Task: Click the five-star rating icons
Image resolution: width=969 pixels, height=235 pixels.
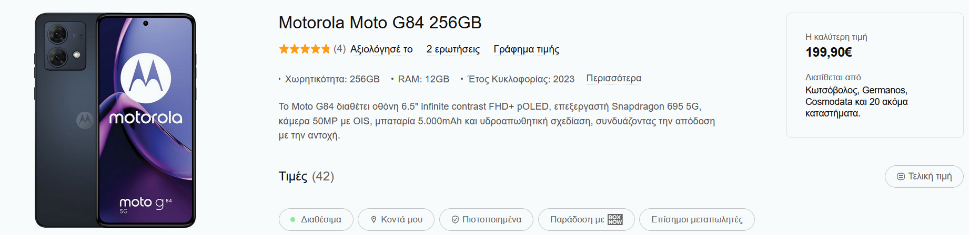Action: pos(304,49)
